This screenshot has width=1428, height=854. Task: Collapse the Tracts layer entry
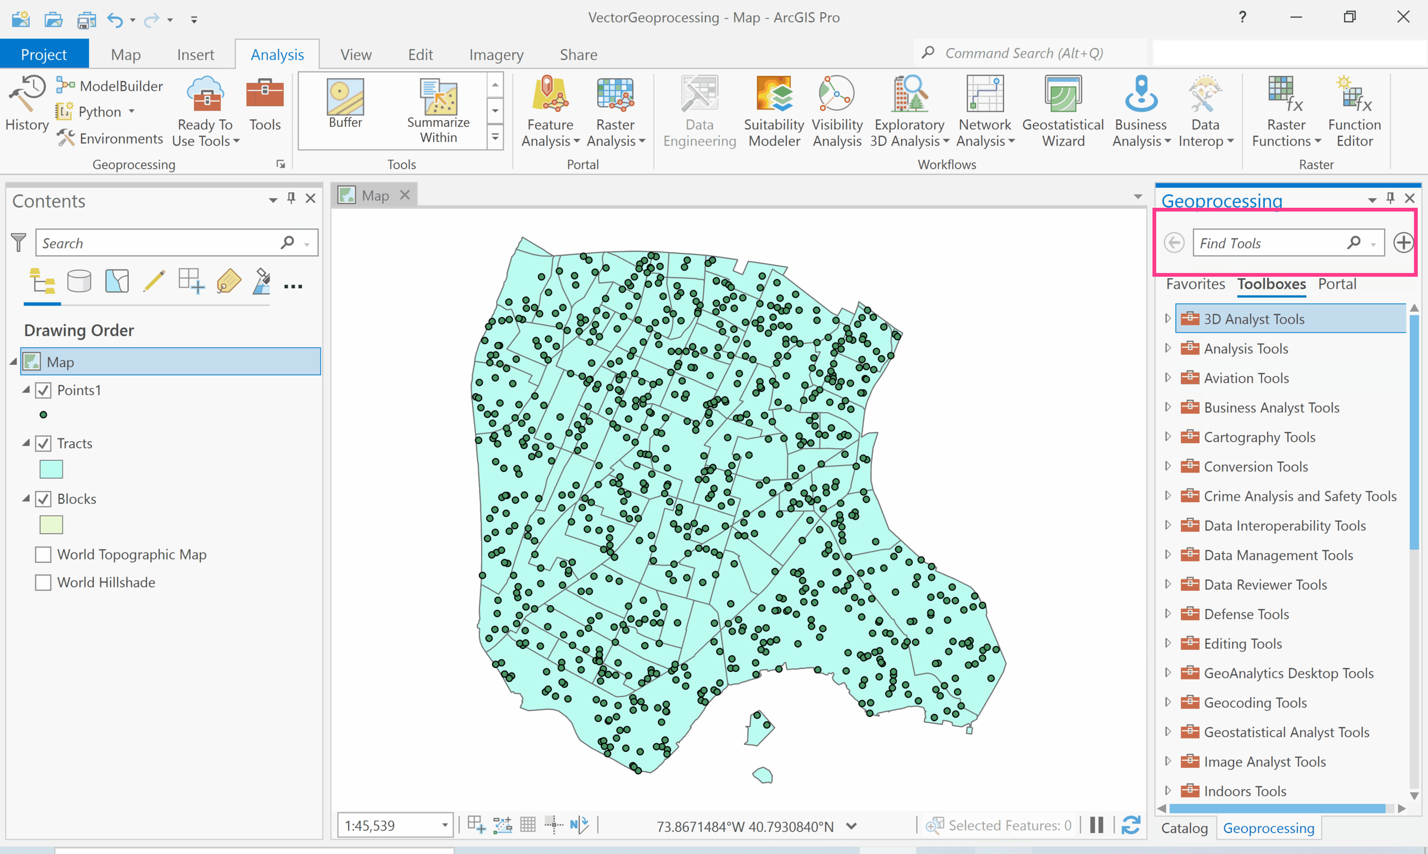click(x=25, y=442)
